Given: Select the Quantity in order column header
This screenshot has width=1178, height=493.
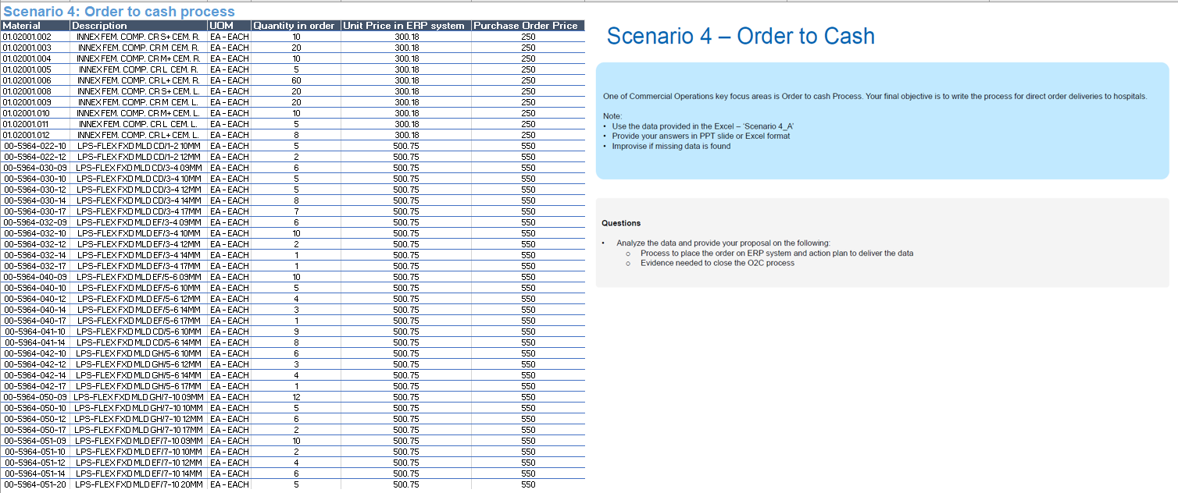Looking at the screenshot, I should [294, 25].
